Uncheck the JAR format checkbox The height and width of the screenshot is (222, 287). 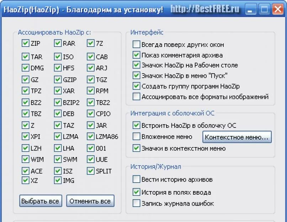(91, 125)
